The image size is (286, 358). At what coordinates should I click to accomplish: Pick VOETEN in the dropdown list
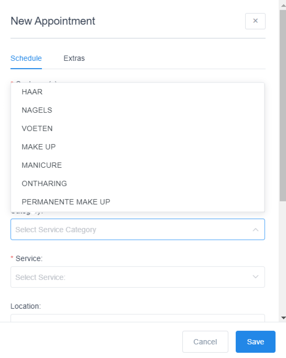tap(37, 128)
